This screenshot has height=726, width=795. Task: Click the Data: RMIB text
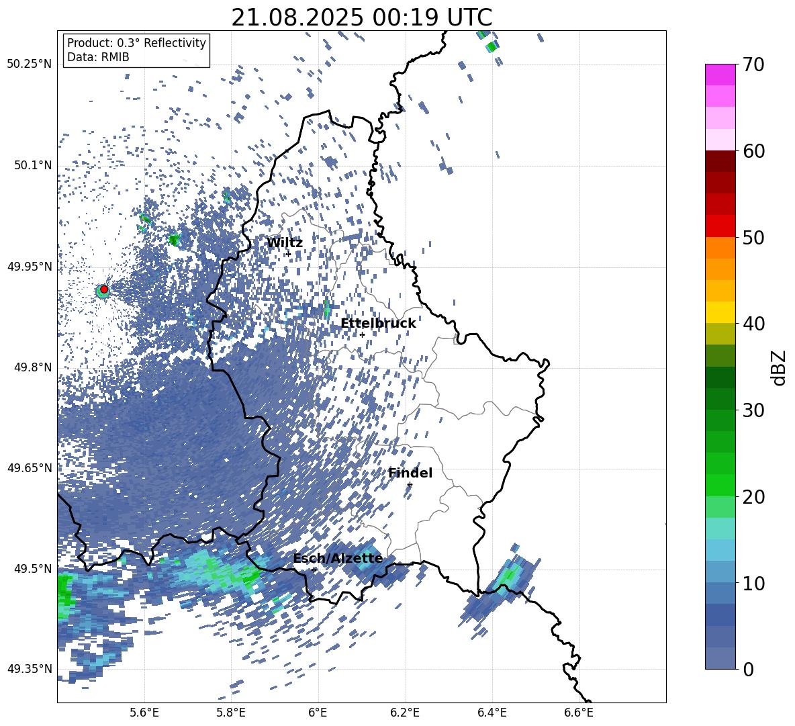tap(98, 57)
